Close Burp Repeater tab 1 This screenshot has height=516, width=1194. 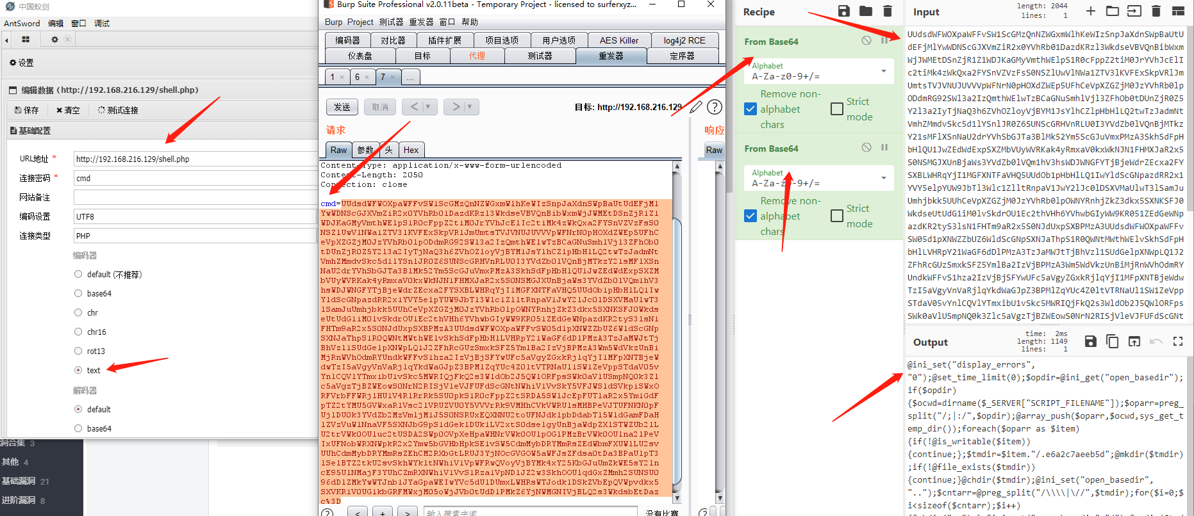click(342, 77)
